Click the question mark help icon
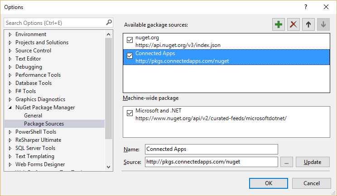Screen dimensions: 337x196 click(306, 7)
